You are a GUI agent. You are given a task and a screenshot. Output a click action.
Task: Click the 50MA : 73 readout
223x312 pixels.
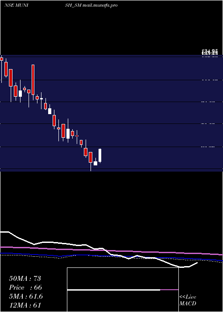tap(25, 279)
